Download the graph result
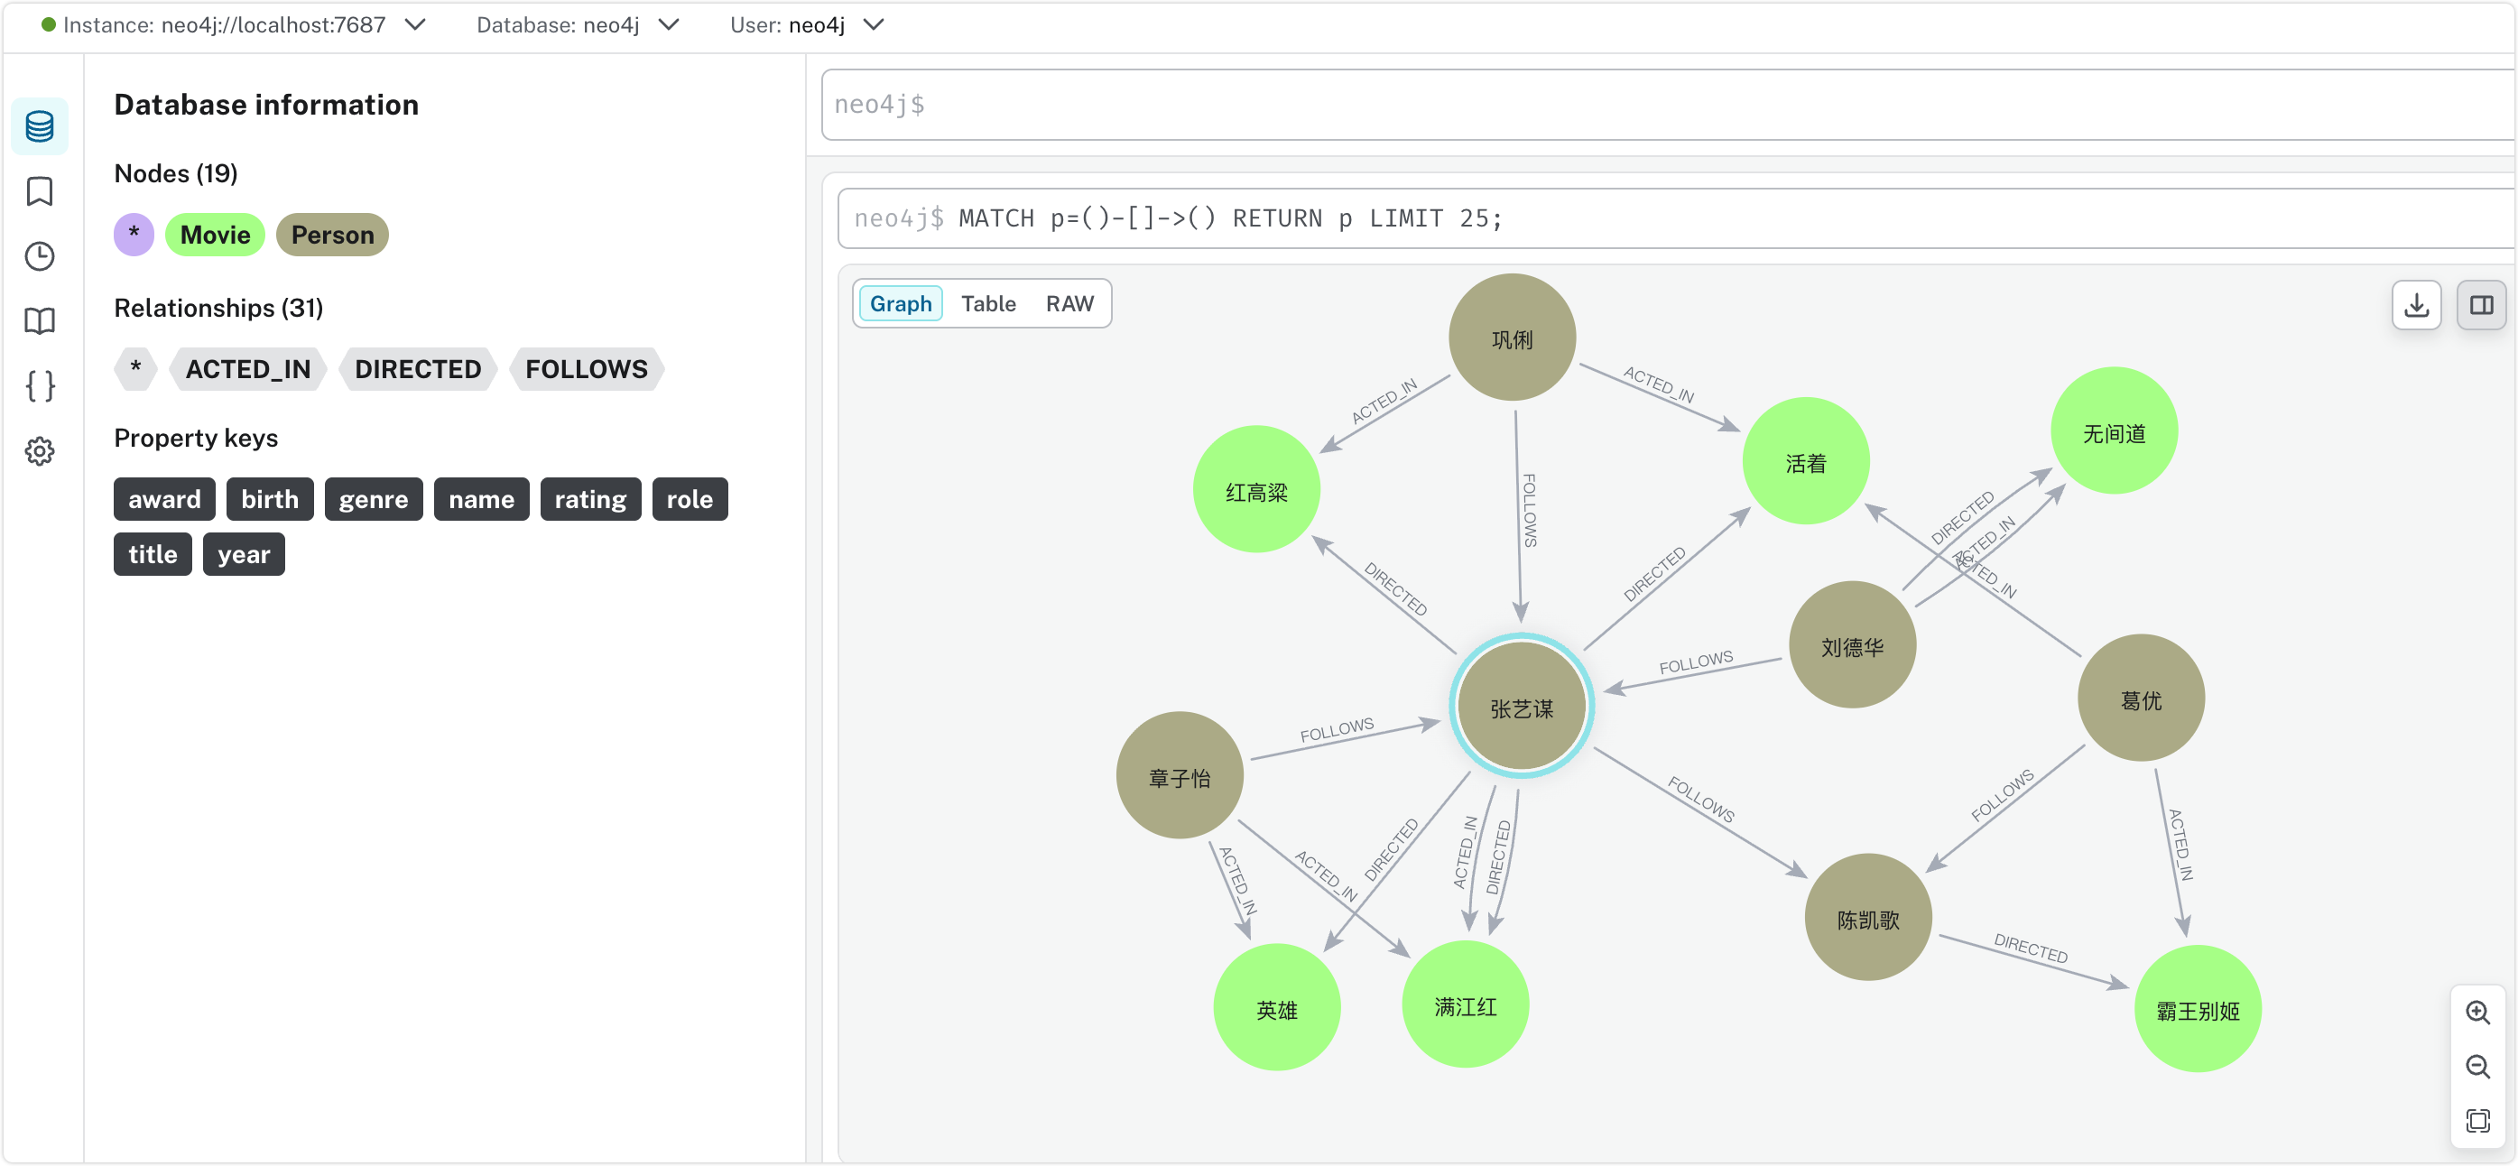This screenshot has height=1166, width=2518. 2416,305
